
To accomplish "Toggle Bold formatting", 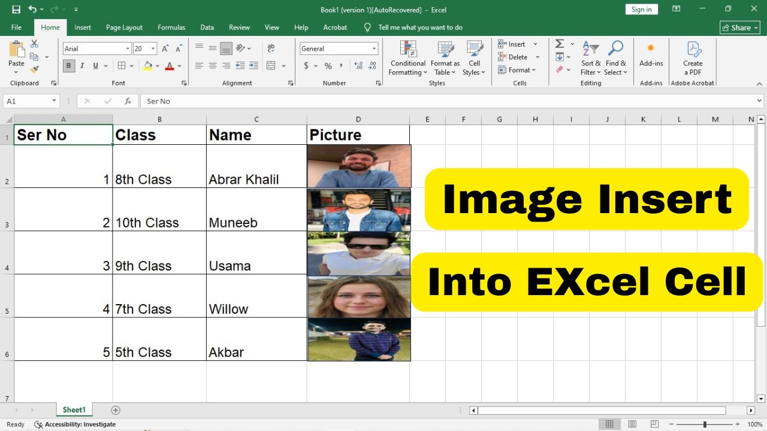I will point(69,66).
